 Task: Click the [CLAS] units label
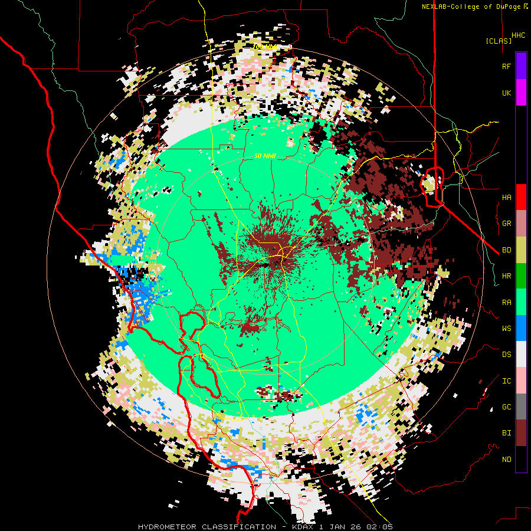(x=499, y=41)
